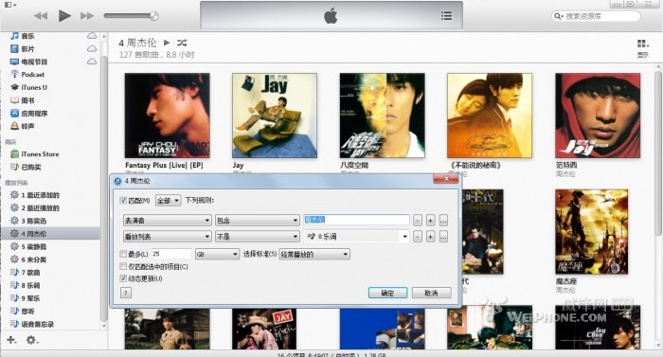Click the help question mark button
663x357 pixels.
(x=126, y=293)
